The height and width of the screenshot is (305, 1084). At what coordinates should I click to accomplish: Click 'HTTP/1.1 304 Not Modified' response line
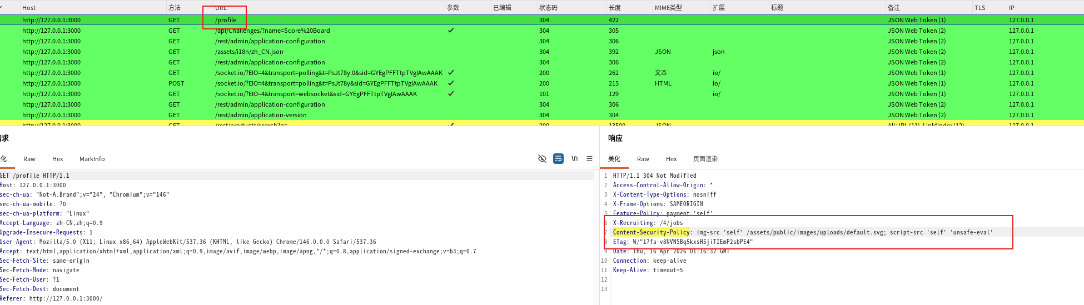654,176
